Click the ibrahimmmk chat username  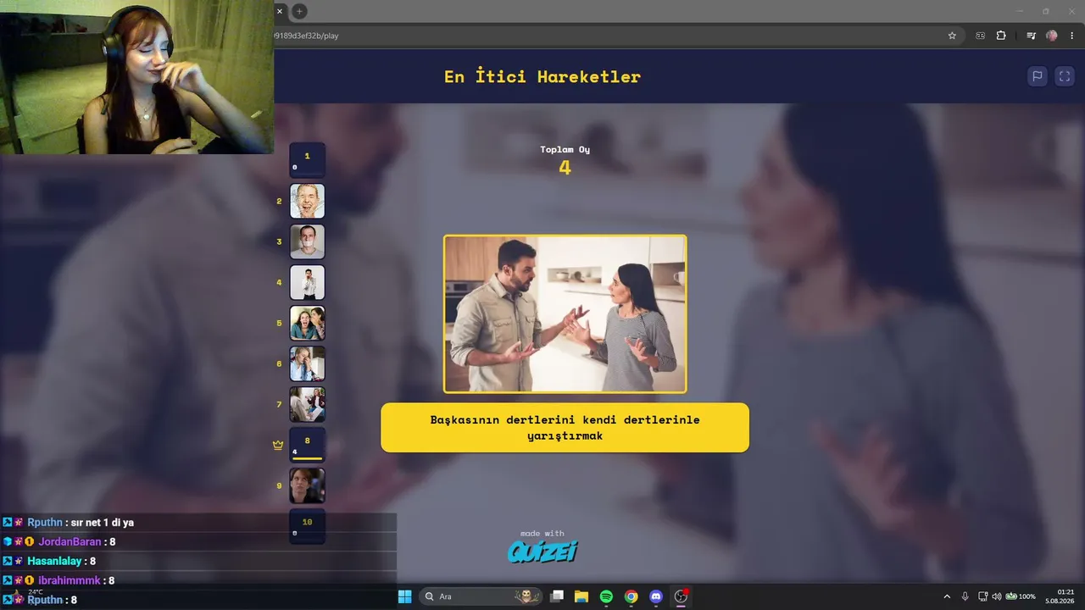70,580
